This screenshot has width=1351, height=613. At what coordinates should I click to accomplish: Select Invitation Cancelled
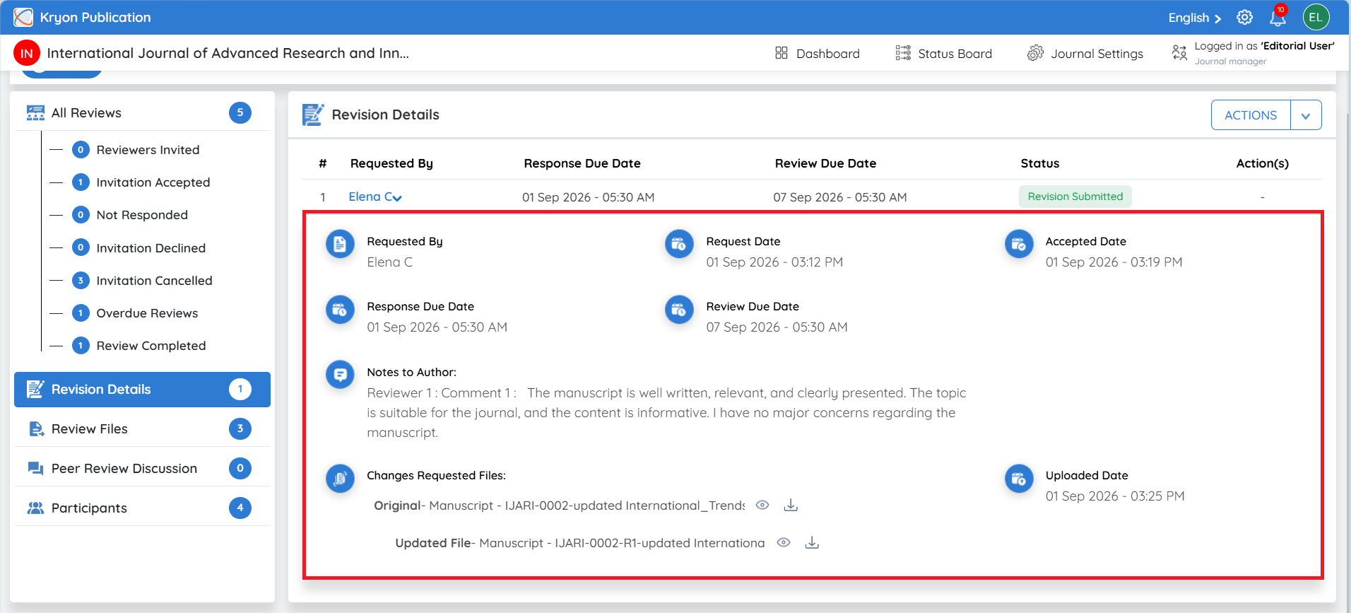coord(154,281)
